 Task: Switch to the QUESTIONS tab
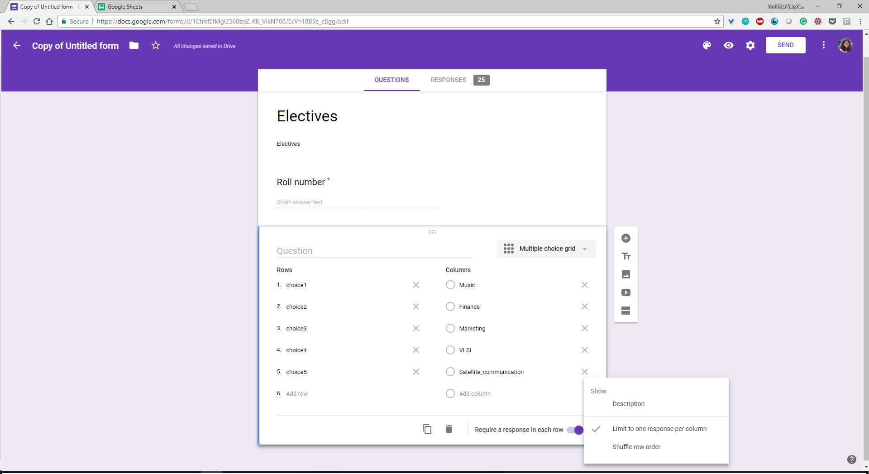pos(392,80)
